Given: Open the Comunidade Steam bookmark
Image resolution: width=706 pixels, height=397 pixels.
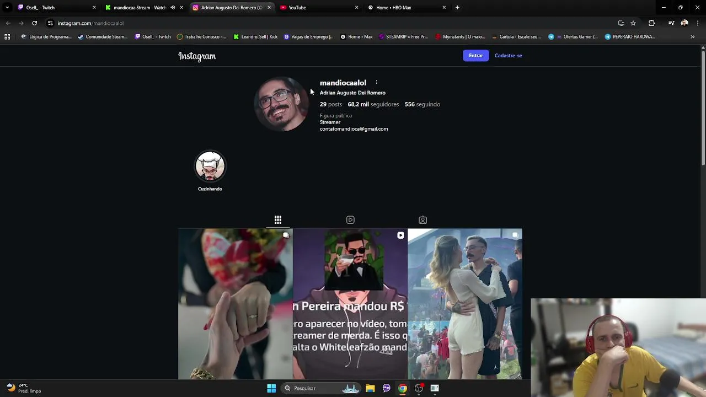Looking at the screenshot, I should coord(103,37).
